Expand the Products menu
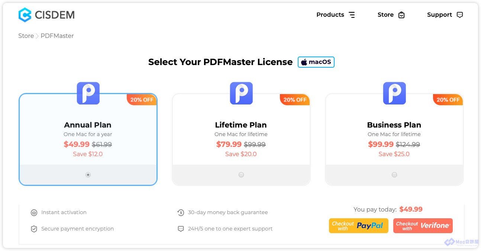This screenshot has width=481, height=251. click(330, 15)
